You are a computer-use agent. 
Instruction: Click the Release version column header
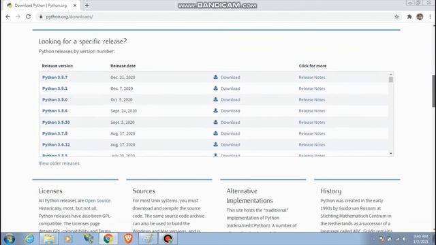(x=57, y=66)
